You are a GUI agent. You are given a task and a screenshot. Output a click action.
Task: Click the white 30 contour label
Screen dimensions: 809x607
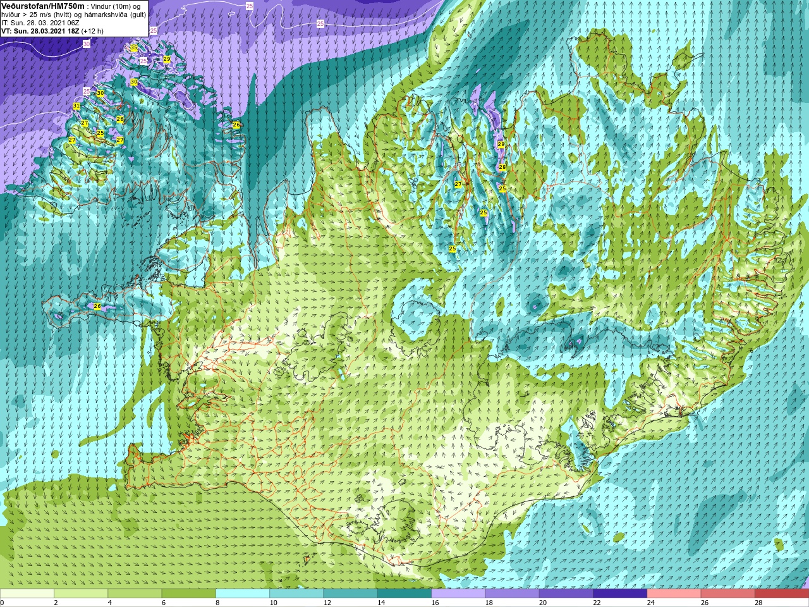pos(87,44)
